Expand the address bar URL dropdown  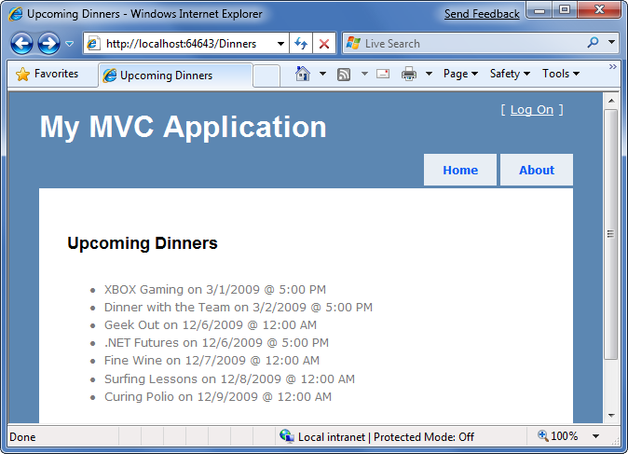[x=280, y=44]
